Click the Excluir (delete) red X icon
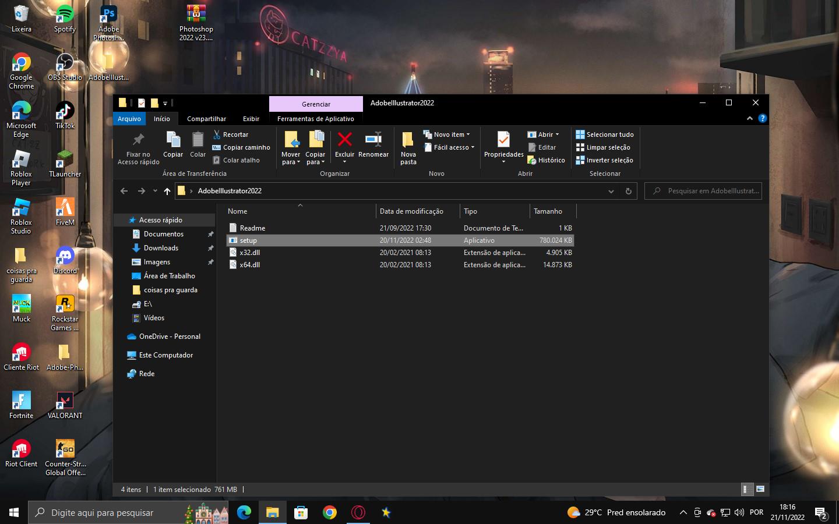This screenshot has height=524, width=839. pos(344,140)
